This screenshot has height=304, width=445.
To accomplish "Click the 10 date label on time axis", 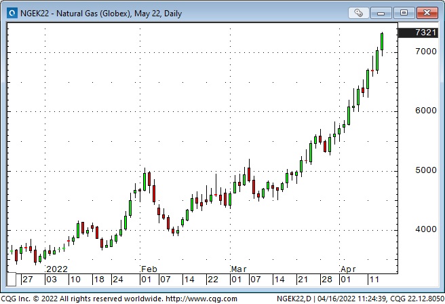I will point(75,280).
